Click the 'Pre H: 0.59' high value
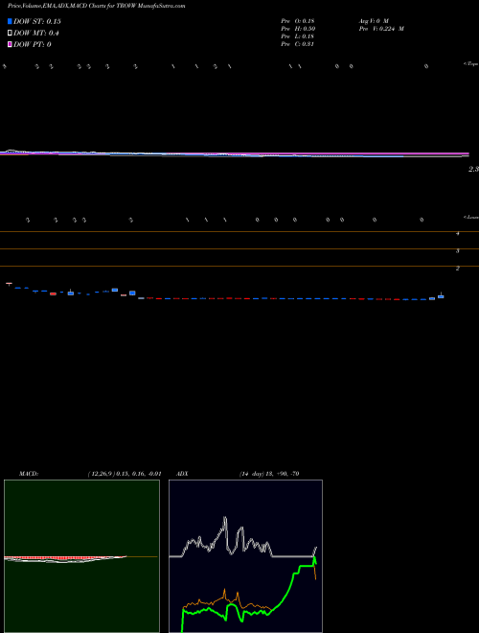The height and width of the screenshot is (633, 479). (x=298, y=29)
